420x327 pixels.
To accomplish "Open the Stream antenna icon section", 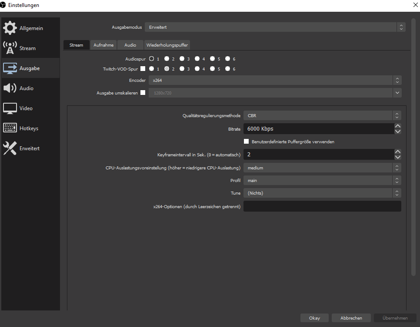I will coord(10,48).
